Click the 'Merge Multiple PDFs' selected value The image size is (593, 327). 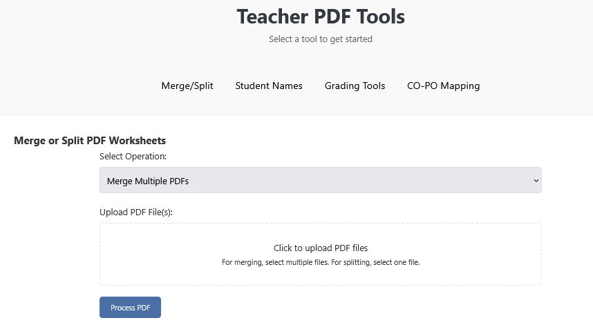[148, 181]
